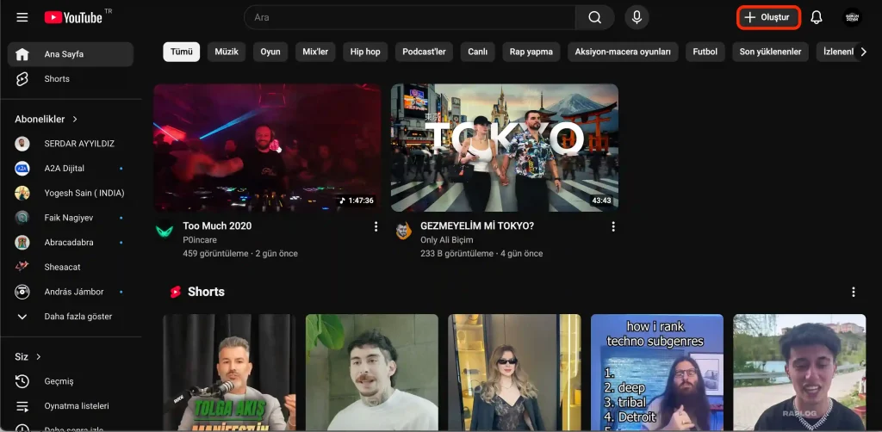882x432 pixels.
Task: Select Son yüklenenler filter chip
Action: click(x=770, y=52)
